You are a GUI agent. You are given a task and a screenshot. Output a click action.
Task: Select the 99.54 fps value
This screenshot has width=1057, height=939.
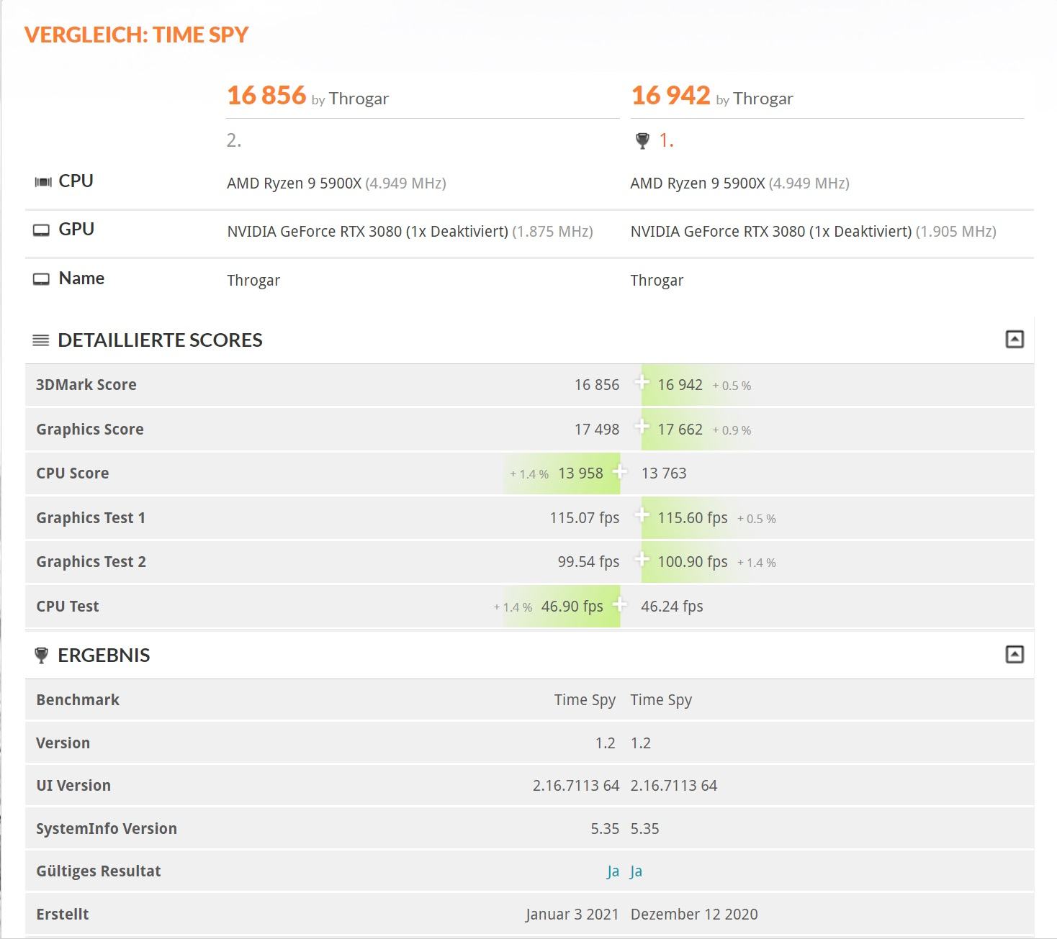[588, 562]
